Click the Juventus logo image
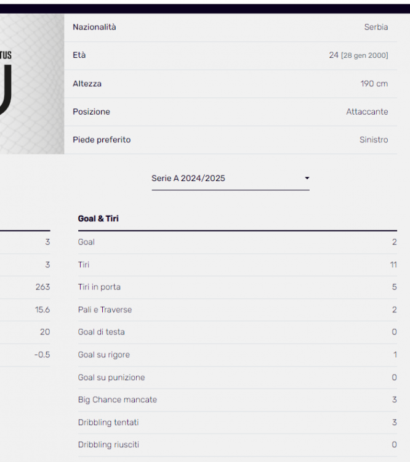The height and width of the screenshot is (462, 410). pyautogui.click(x=31, y=84)
